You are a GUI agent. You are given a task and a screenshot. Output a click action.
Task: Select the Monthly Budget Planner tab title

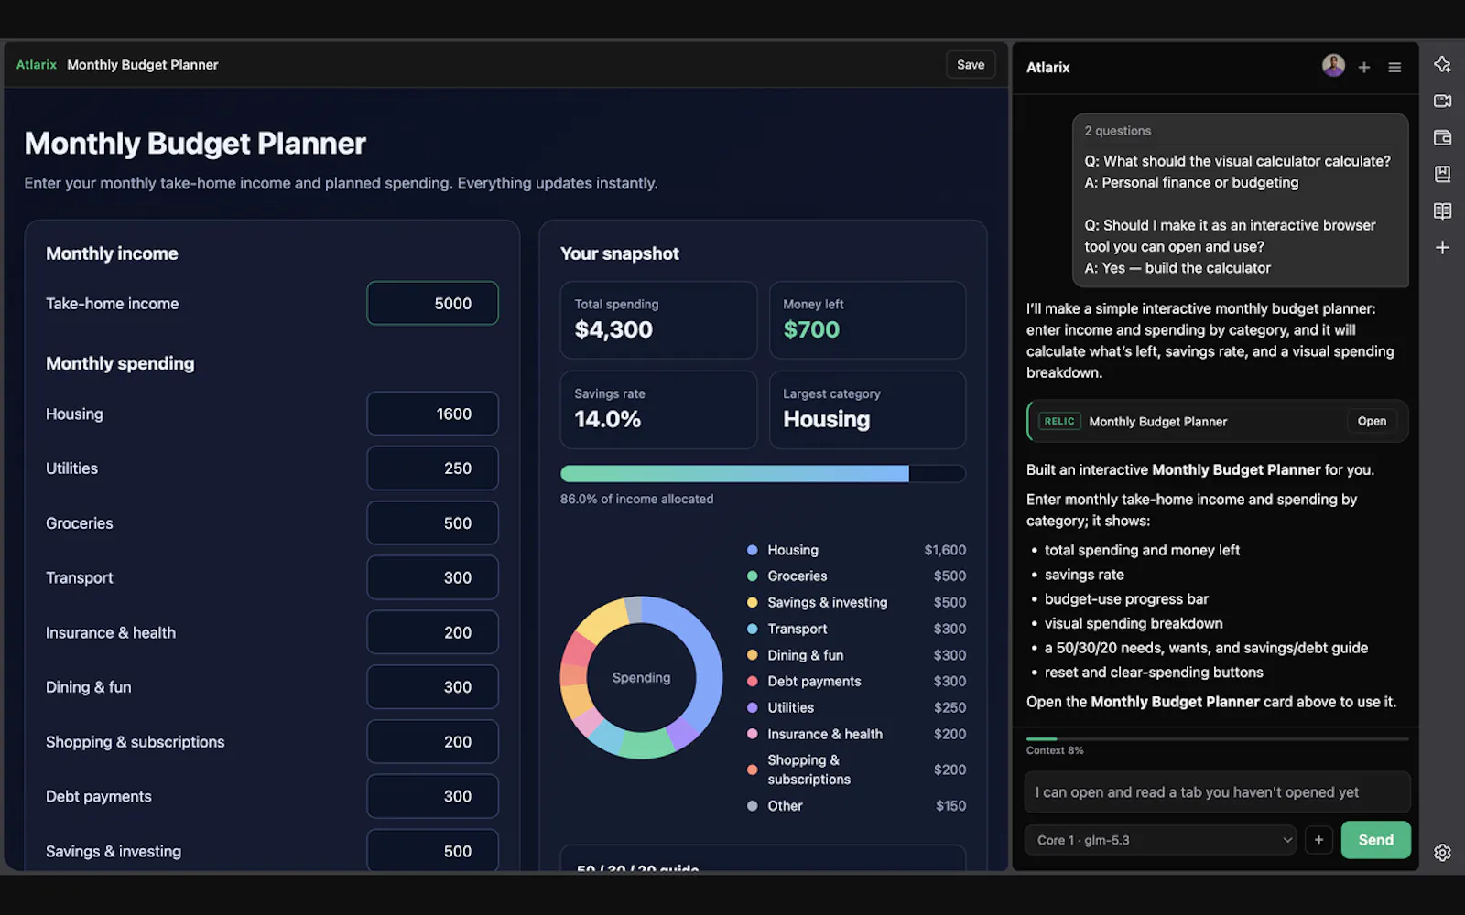[x=143, y=65]
